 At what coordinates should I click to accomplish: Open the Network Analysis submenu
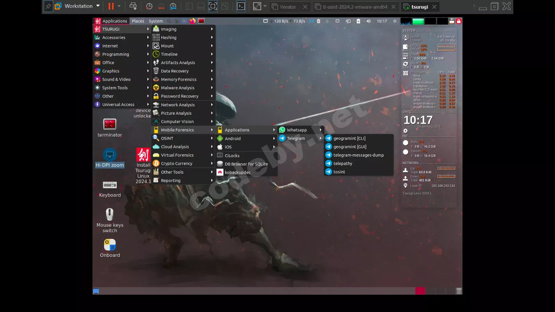tap(183, 105)
